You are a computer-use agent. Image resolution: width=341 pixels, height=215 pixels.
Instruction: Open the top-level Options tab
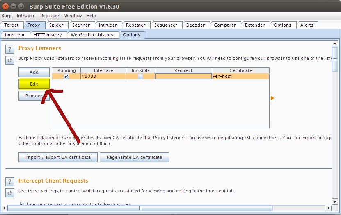(282, 25)
